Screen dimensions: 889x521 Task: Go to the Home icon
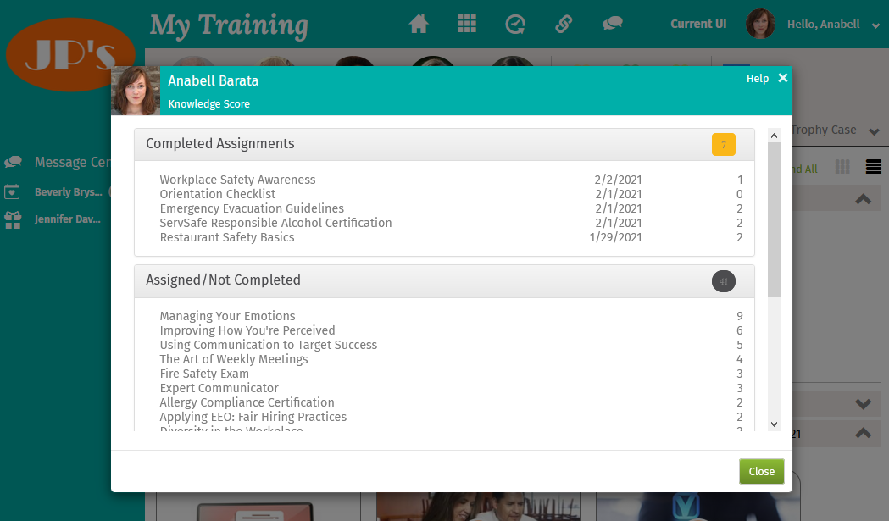coord(419,24)
